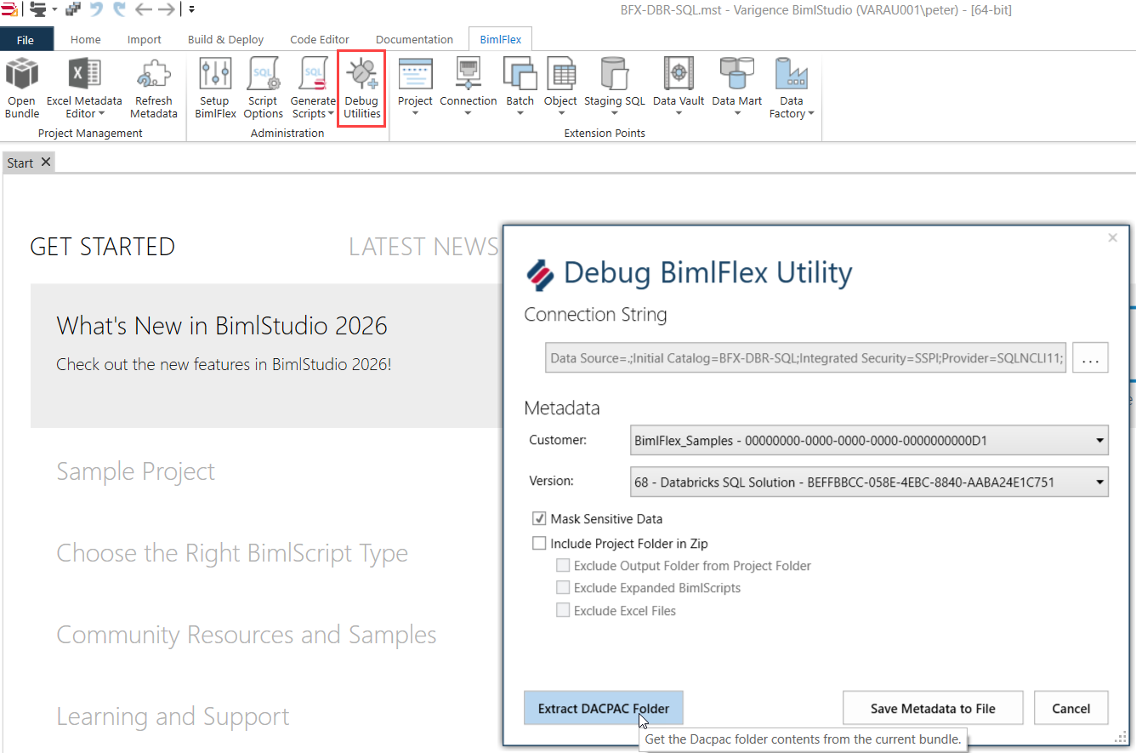The image size is (1136, 753).
Task: Enable Mask Sensitive Data
Action: point(539,519)
